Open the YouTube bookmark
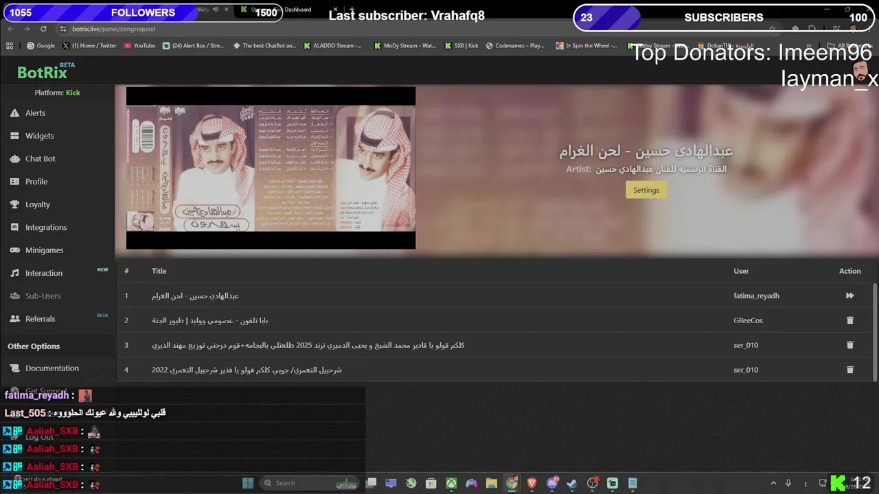 [x=139, y=46]
